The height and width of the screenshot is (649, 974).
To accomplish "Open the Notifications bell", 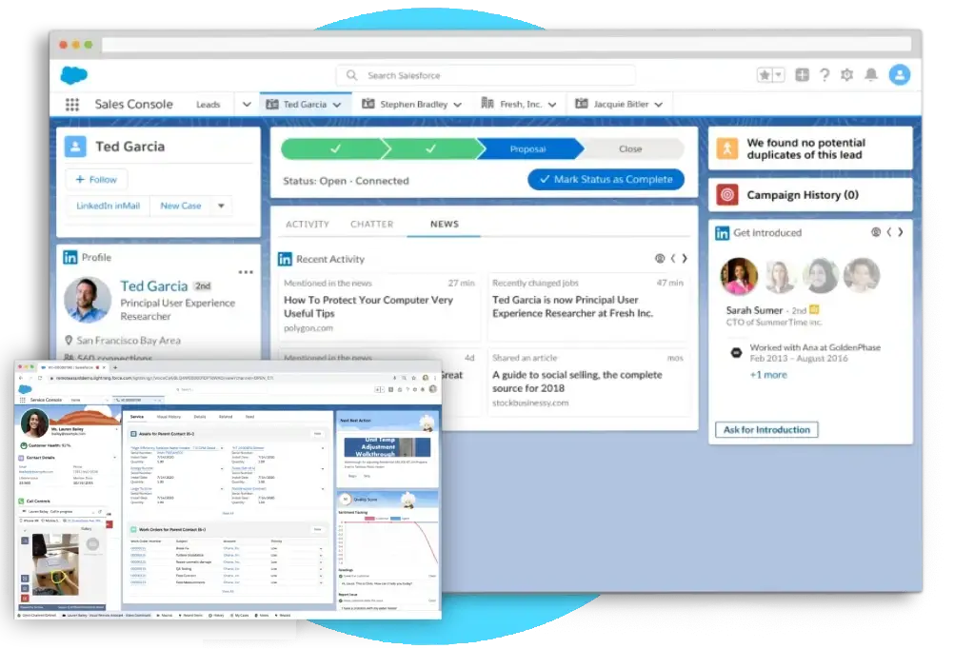I will [x=871, y=75].
